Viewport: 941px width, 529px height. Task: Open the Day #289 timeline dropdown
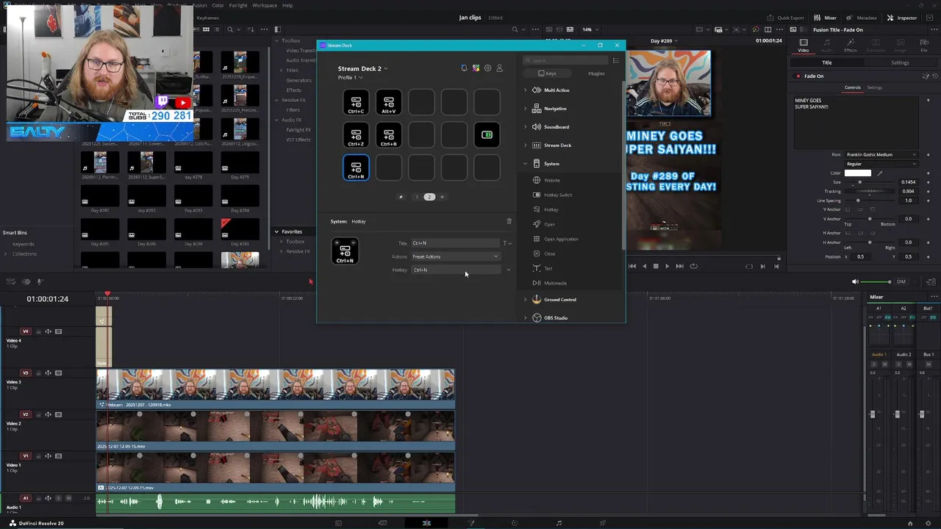coord(663,41)
